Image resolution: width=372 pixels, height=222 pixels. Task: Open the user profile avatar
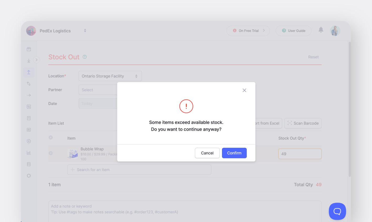335,31
